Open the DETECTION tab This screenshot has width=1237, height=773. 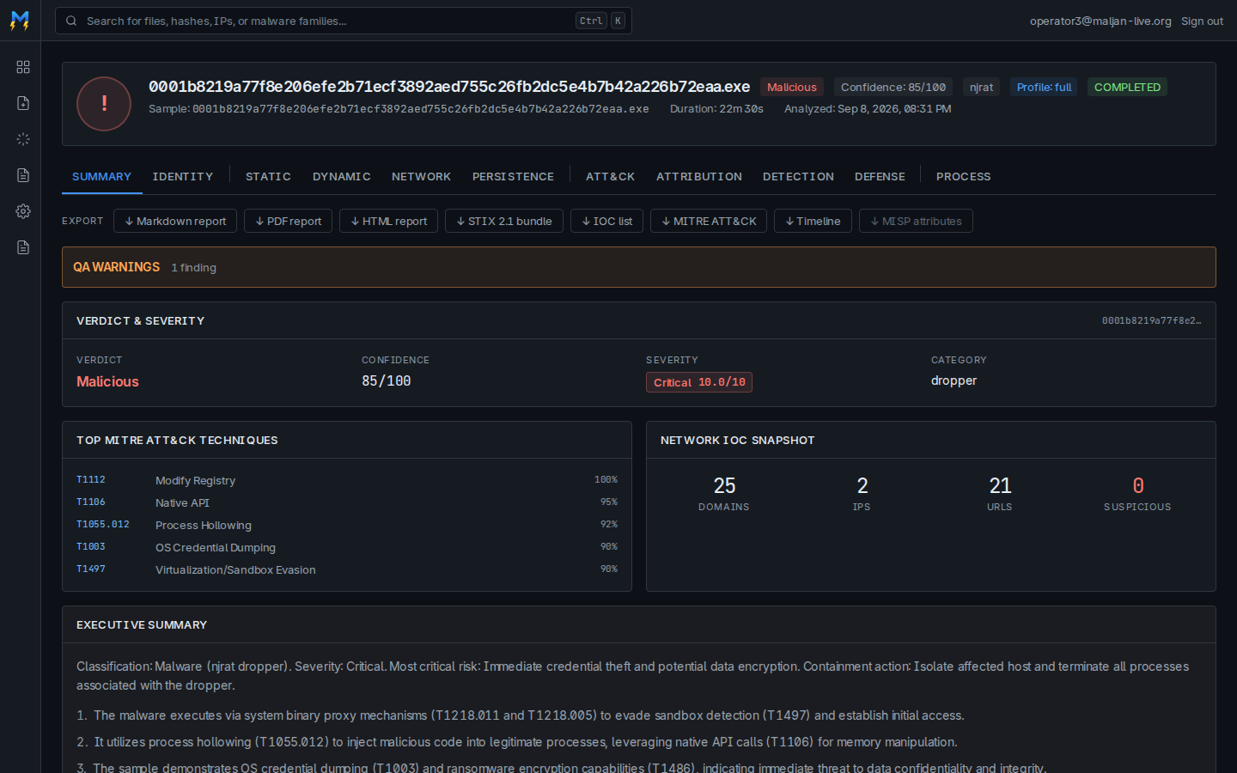798,176
